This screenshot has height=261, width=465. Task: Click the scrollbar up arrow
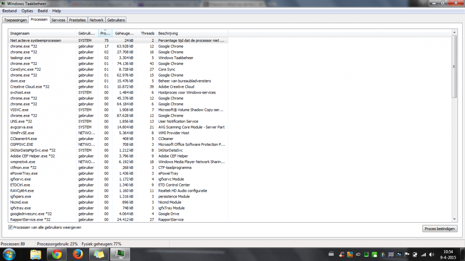(455, 33)
